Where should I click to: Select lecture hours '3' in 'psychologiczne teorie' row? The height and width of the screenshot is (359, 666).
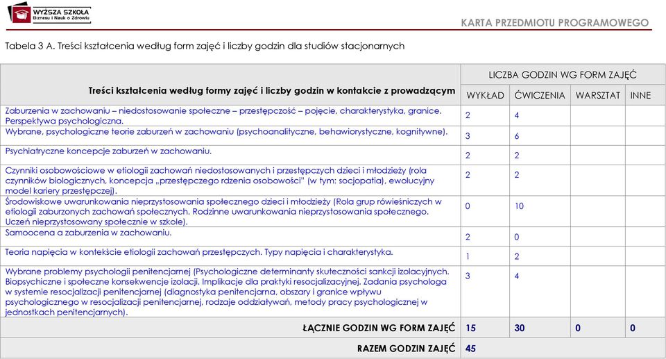(468, 136)
